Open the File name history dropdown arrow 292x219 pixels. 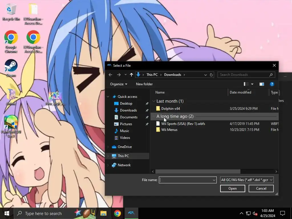(x=214, y=180)
